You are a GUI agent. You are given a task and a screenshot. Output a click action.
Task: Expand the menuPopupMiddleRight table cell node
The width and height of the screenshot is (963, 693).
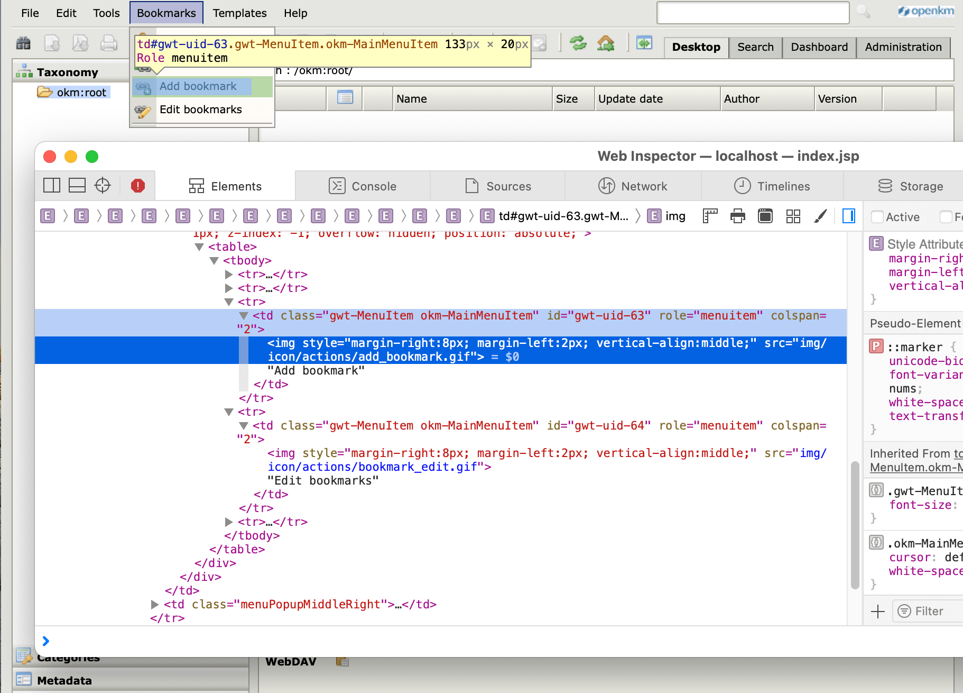(154, 604)
